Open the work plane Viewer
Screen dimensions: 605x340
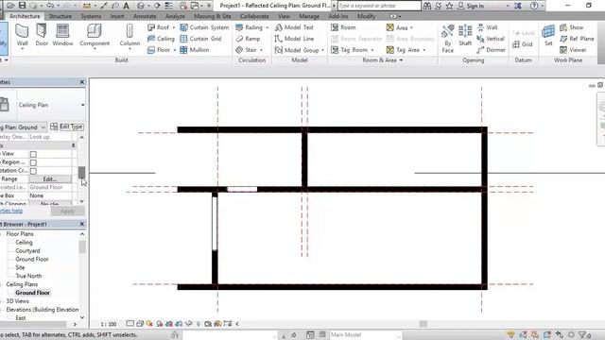click(x=574, y=50)
